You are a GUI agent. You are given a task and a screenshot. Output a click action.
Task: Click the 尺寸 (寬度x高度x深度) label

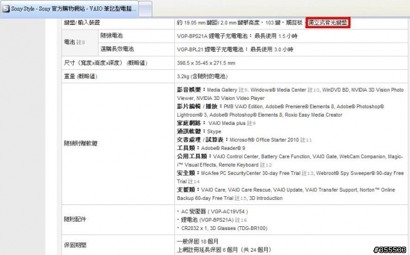point(106,63)
